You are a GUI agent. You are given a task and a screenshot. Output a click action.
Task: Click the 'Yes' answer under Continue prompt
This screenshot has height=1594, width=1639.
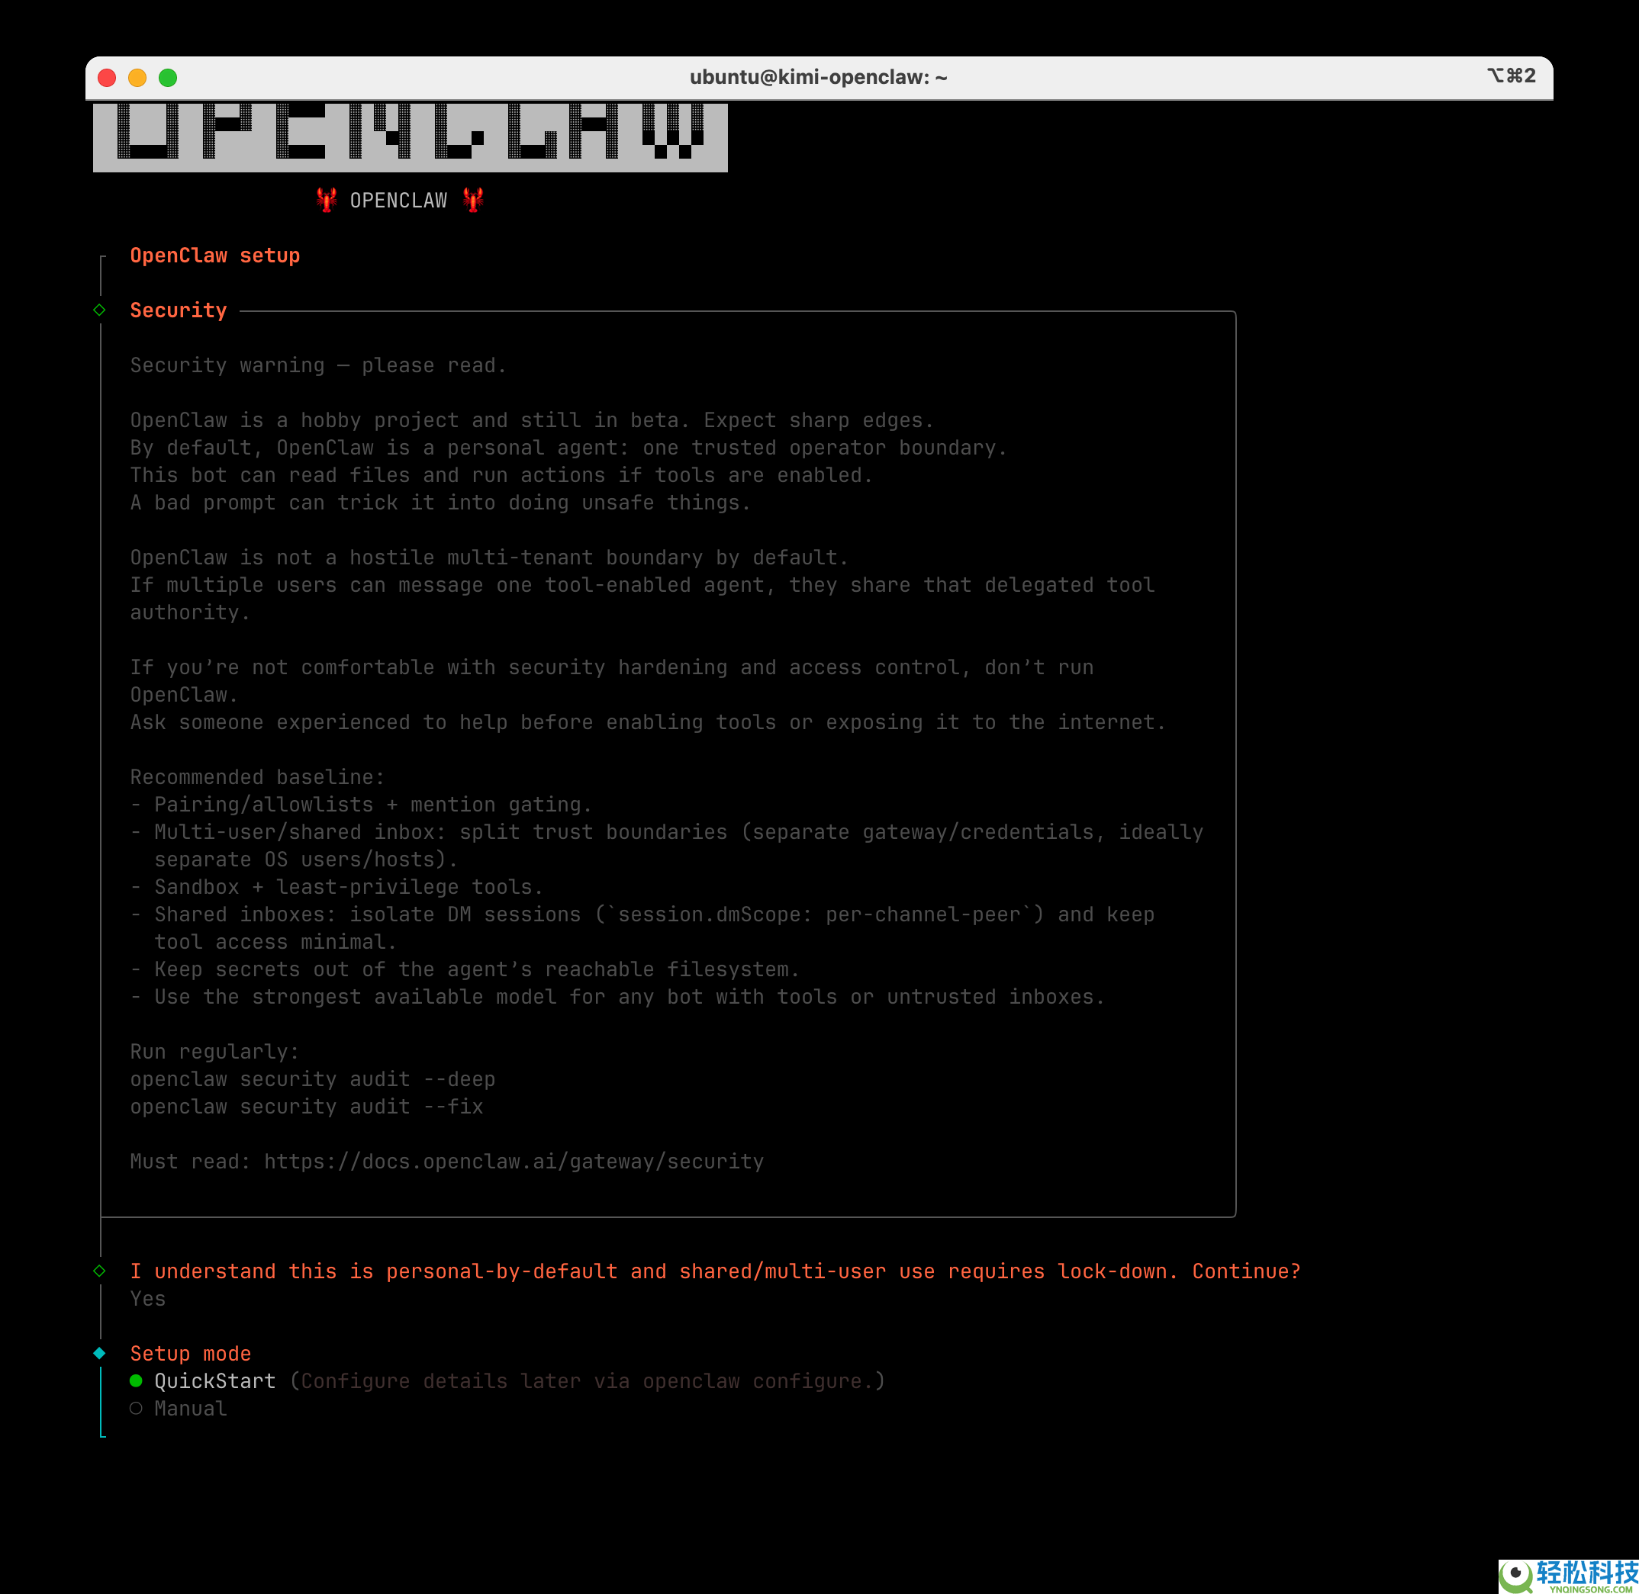[148, 1299]
